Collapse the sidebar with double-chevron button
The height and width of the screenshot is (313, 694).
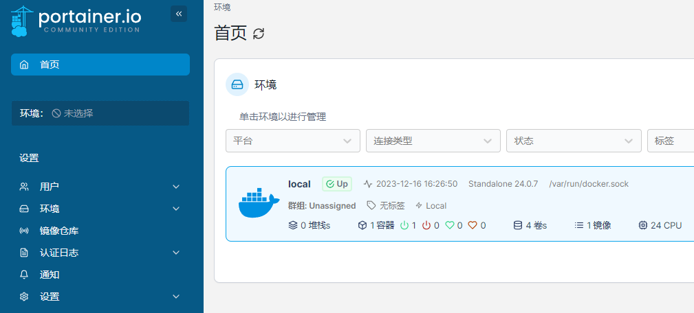pos(179,14)
